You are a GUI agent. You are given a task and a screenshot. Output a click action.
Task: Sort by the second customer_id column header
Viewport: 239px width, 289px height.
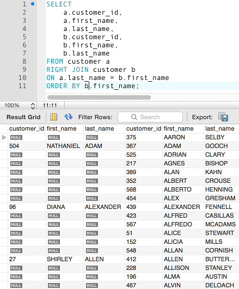click(144, 128)
